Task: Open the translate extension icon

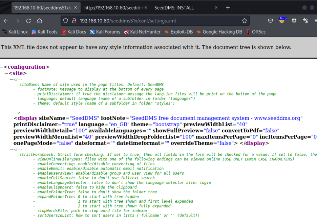Action: pyautogui.click(x=305, y=21)
